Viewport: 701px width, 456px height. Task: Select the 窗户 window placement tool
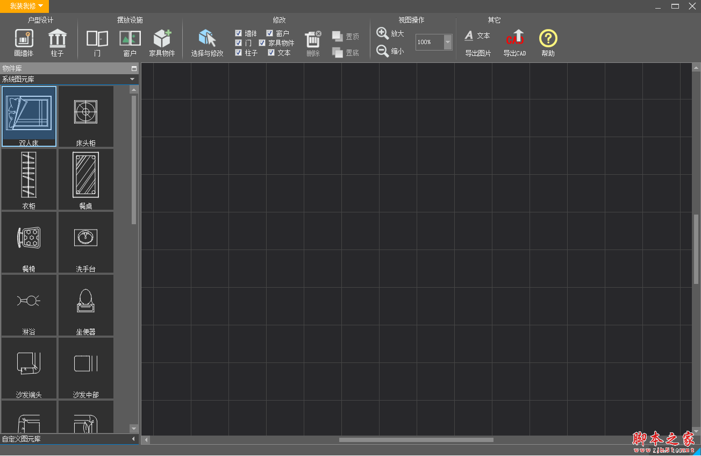pos(130,42)
